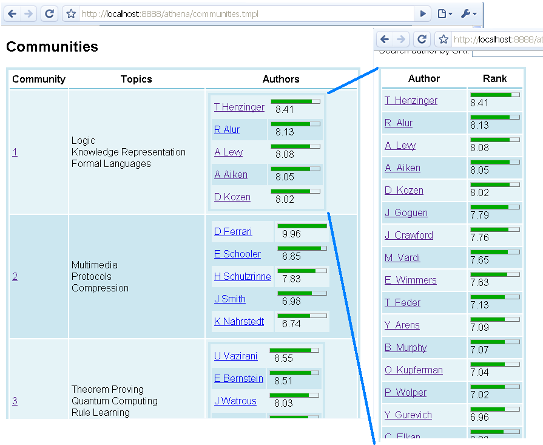This screenshot has height=445, width=543.
Task: Open A_Levy in the Rank table
Action: click(400, 146)
